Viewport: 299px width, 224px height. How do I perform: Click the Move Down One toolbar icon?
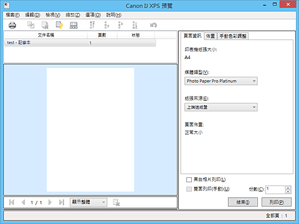[120, 25]
